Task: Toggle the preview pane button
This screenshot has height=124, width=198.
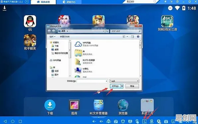Action: [132, 37]
